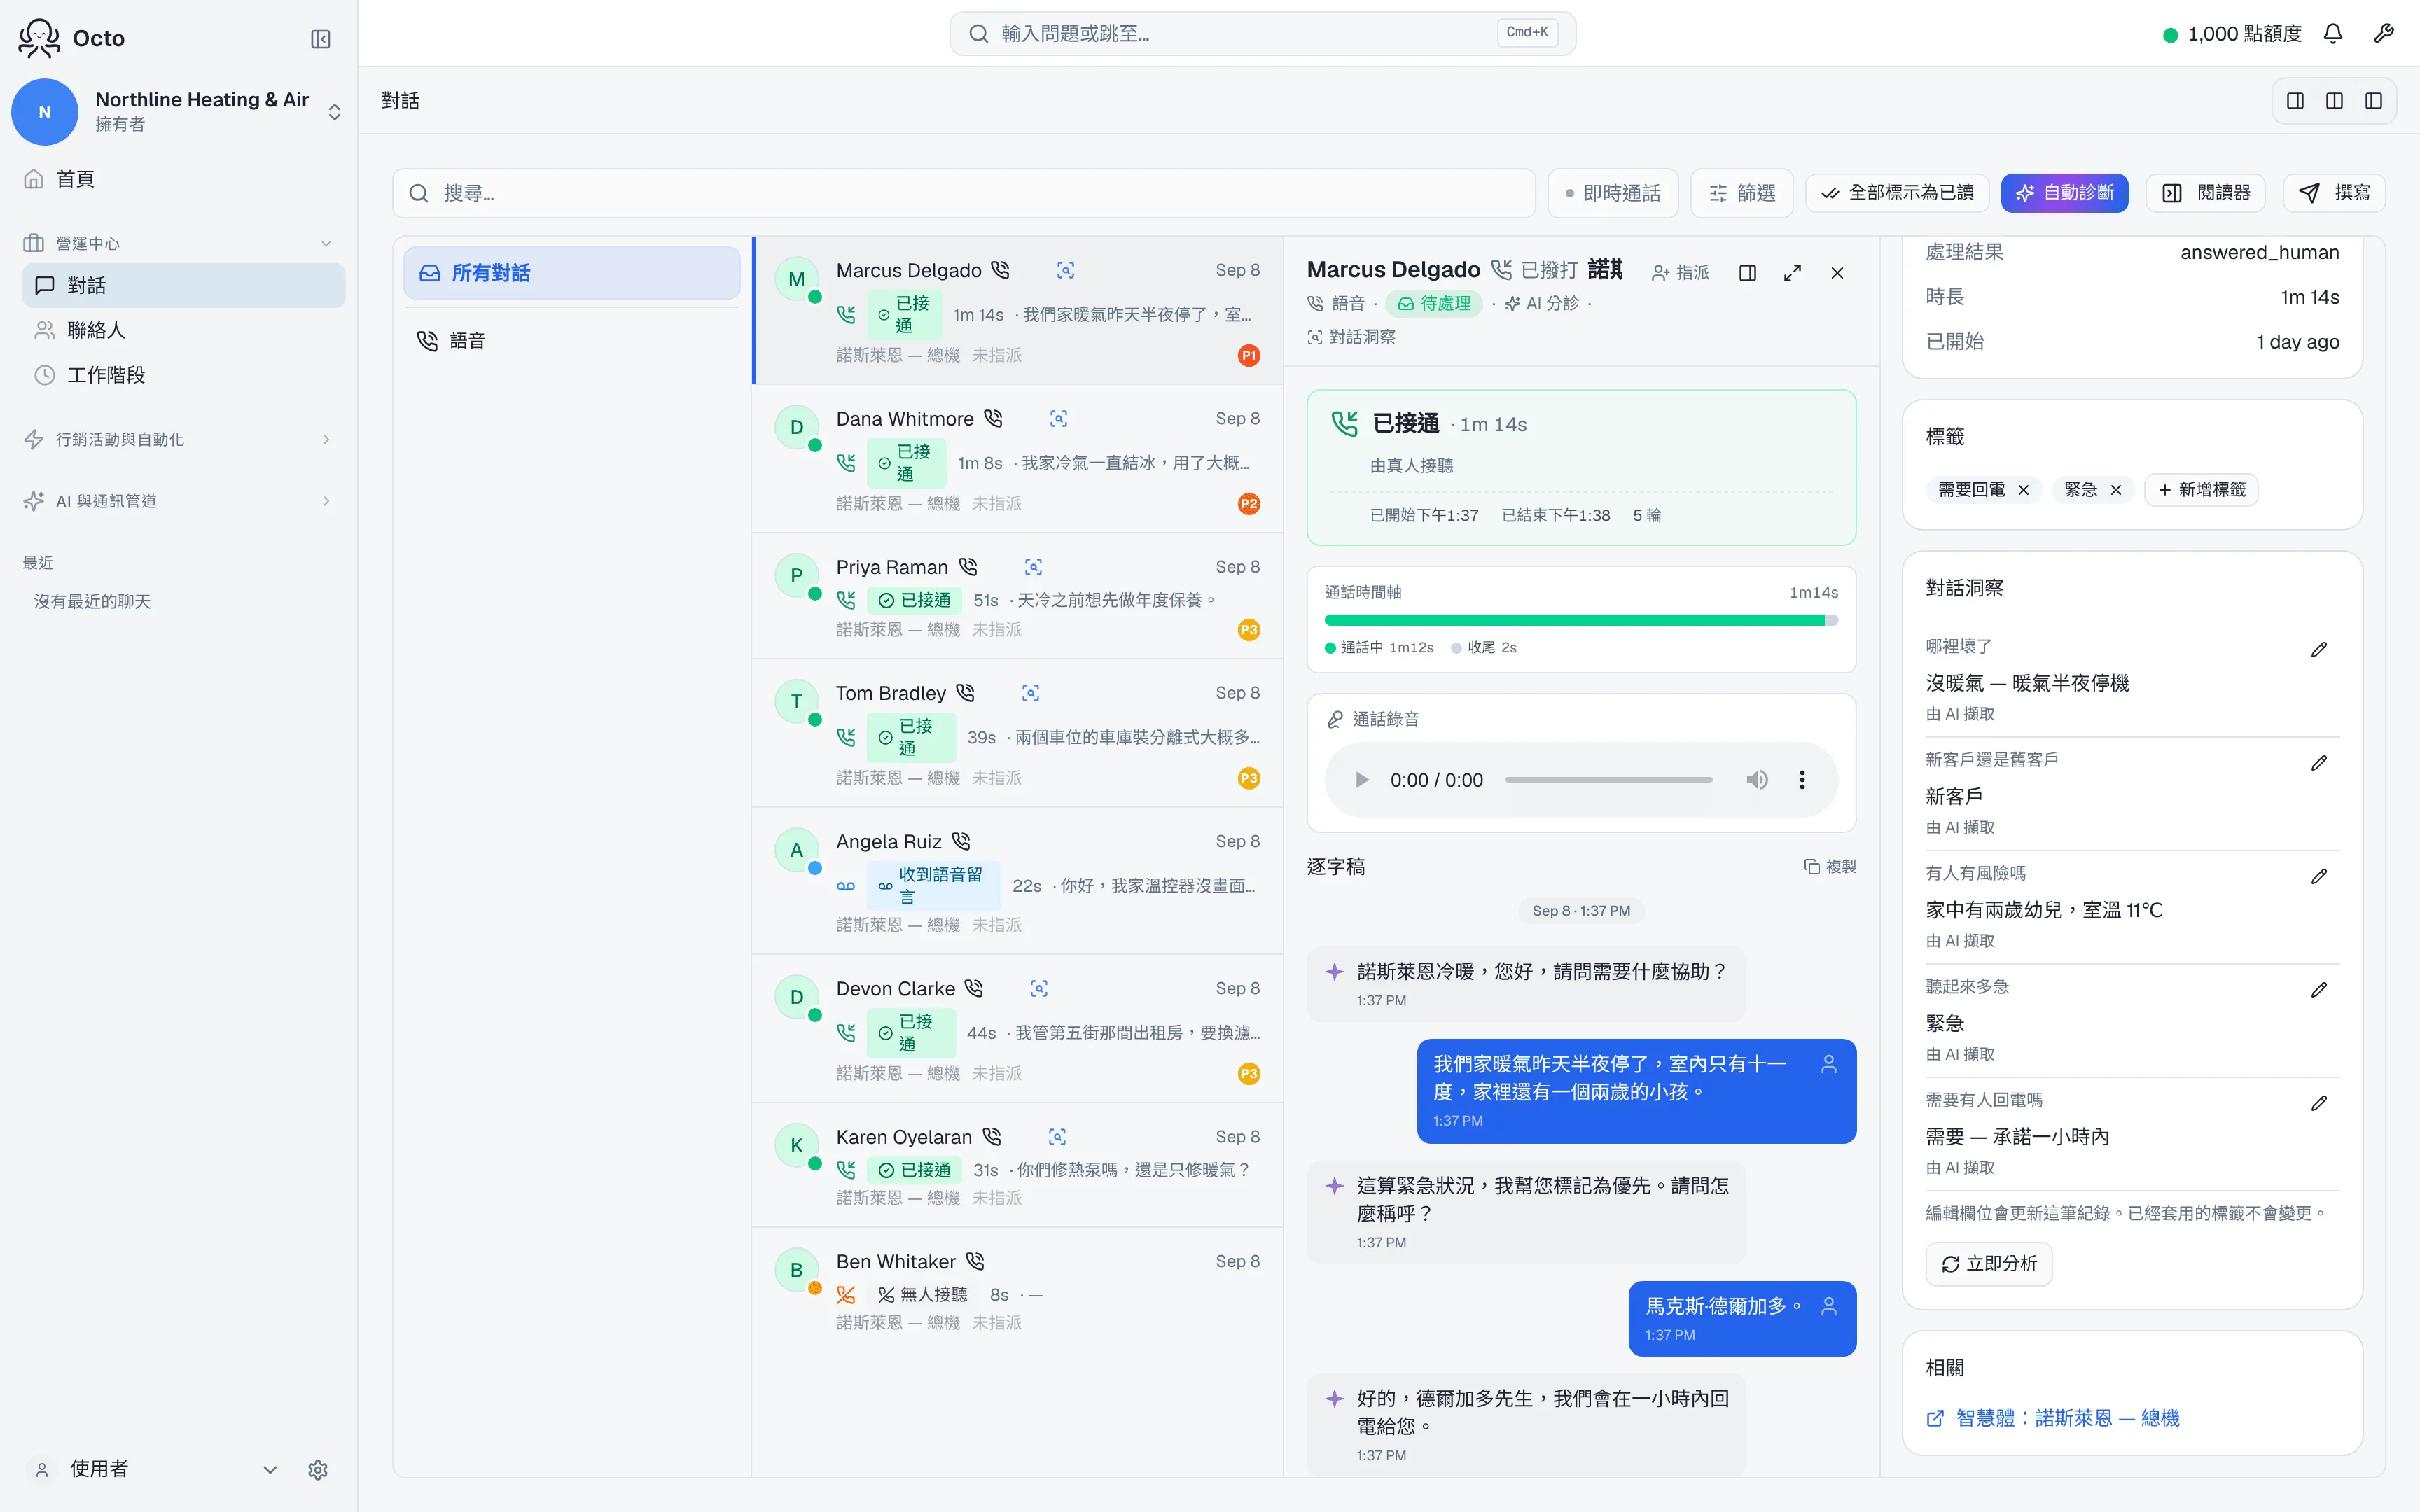2420x1512 pixels.
Task: Click 自動診斷 button
Action: 2065,193
